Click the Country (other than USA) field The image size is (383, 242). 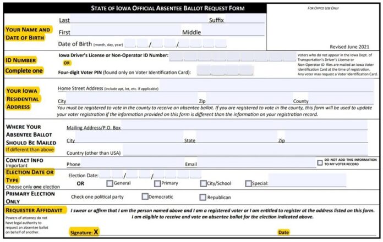(245, 149)
